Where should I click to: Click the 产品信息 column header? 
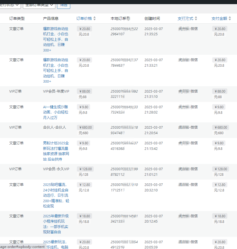click(51, 18)
